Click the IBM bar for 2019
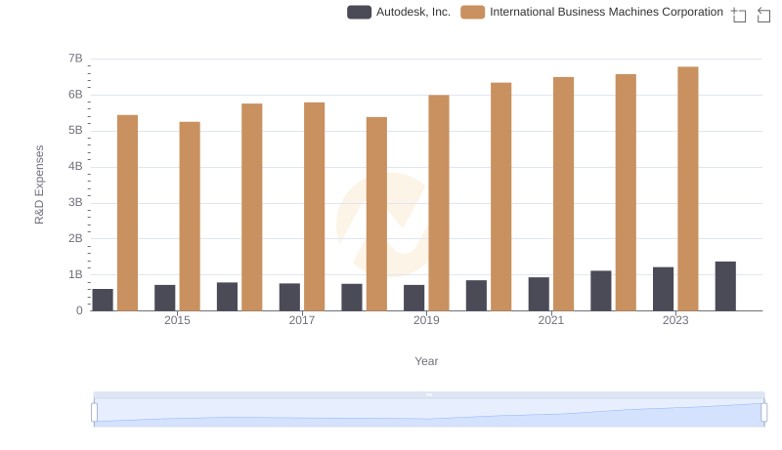The image size is (782, 450). 439,203
